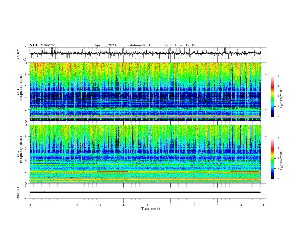The width and height of the screenshot is (298, 230).
Task: Click the ch.1 colorbar "log(PSD)(V²/Hz)" label
Action: pyautogui.click(x=282, y=98)
